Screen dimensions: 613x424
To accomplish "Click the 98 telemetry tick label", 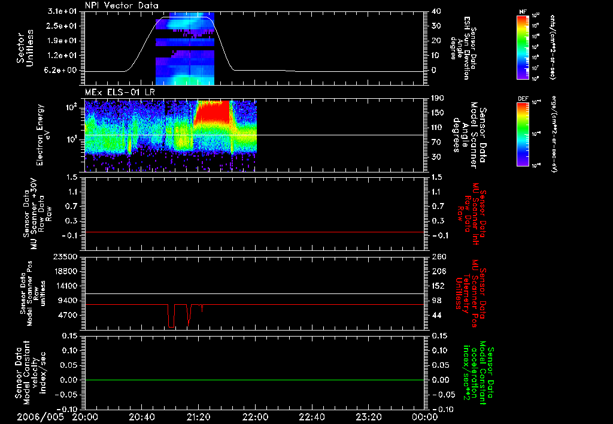I will tap(436, 301).
